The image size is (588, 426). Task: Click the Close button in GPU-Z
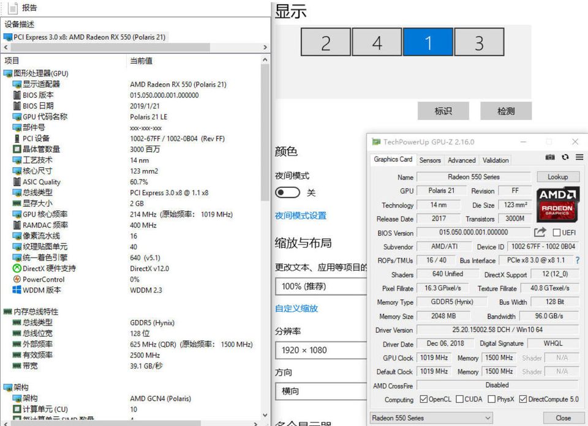(x=563, y=418)
